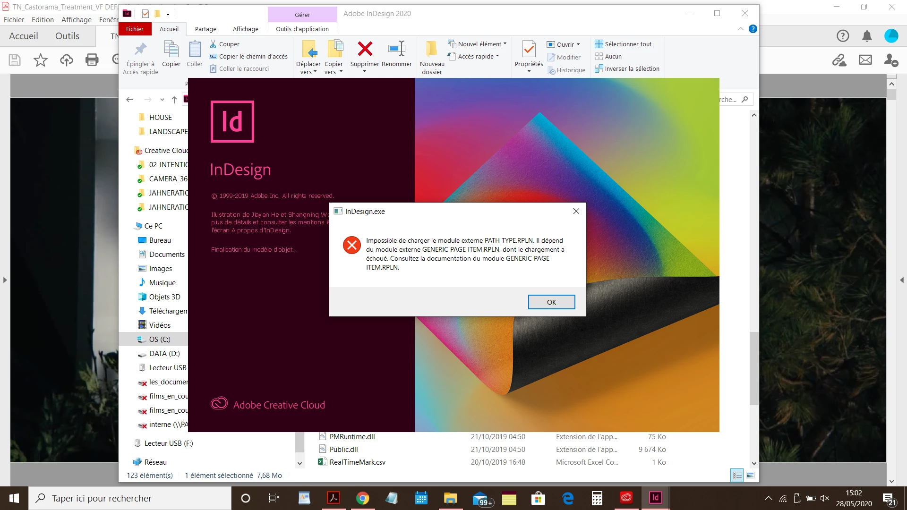Switch to large icons view toggle
This screenshot has width=907, height=510.
tap(750, 475)
